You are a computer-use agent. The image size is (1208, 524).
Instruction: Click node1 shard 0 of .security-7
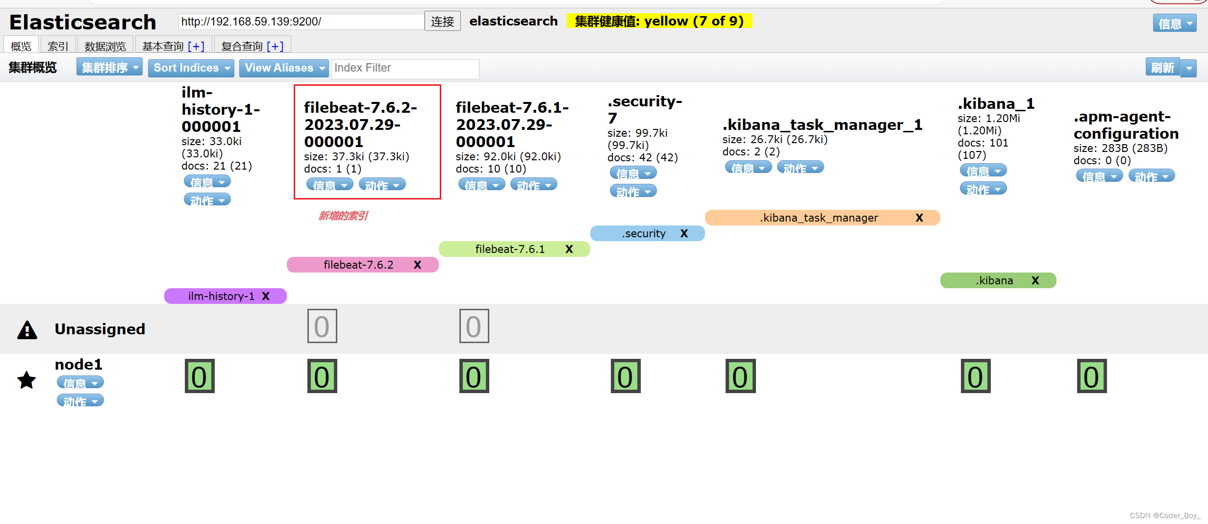pyautogui.click(x=626, y=376)
